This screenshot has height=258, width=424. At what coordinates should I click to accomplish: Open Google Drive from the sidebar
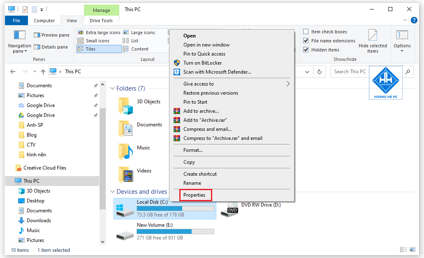[x=42, y=105]
